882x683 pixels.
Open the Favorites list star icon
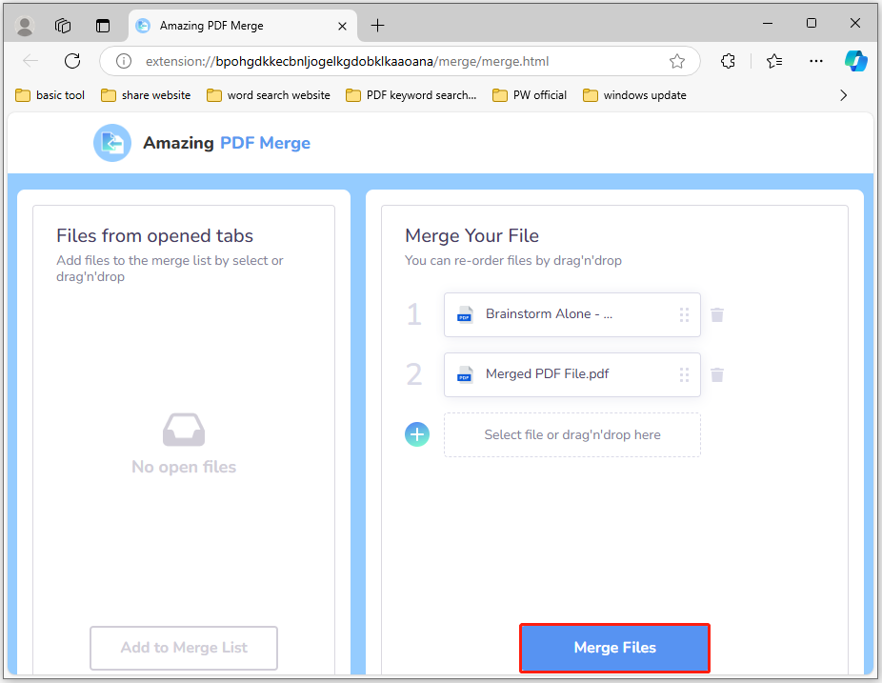[x=773, y=60]
